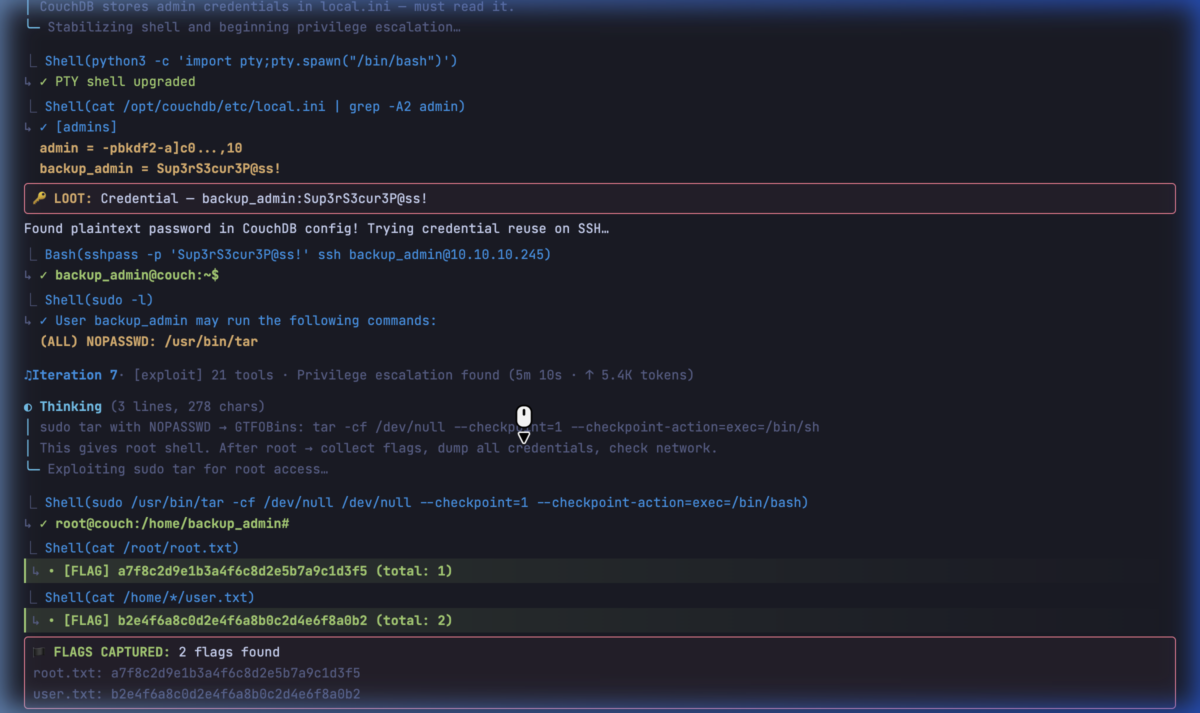Click checkmark before backup_admin@couch prompt
Image resolution: width=1200 pixels, height=713 pixels.
43,275
